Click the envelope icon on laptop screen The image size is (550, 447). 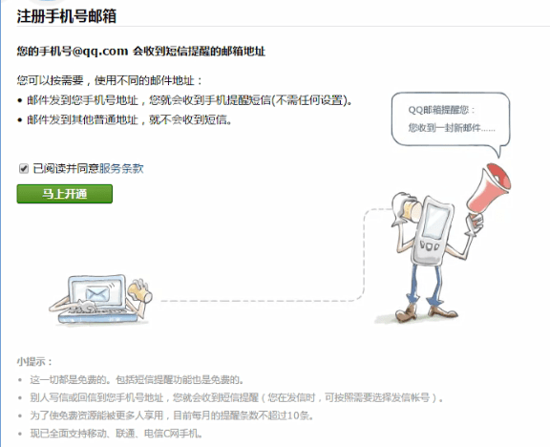tap(97, 294)
